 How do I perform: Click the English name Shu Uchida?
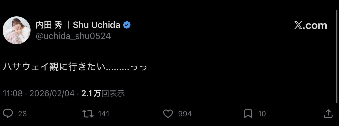point(96,25)
